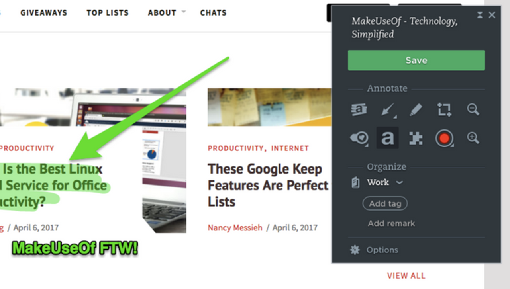Open clipper Options with gear icon

click(x=375, y=250)
